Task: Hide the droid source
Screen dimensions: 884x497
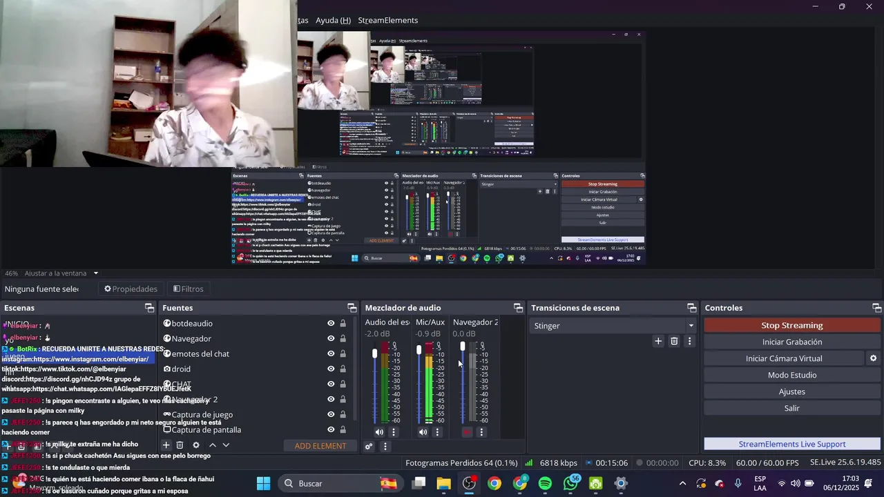Action: click(x=331, y=369)
